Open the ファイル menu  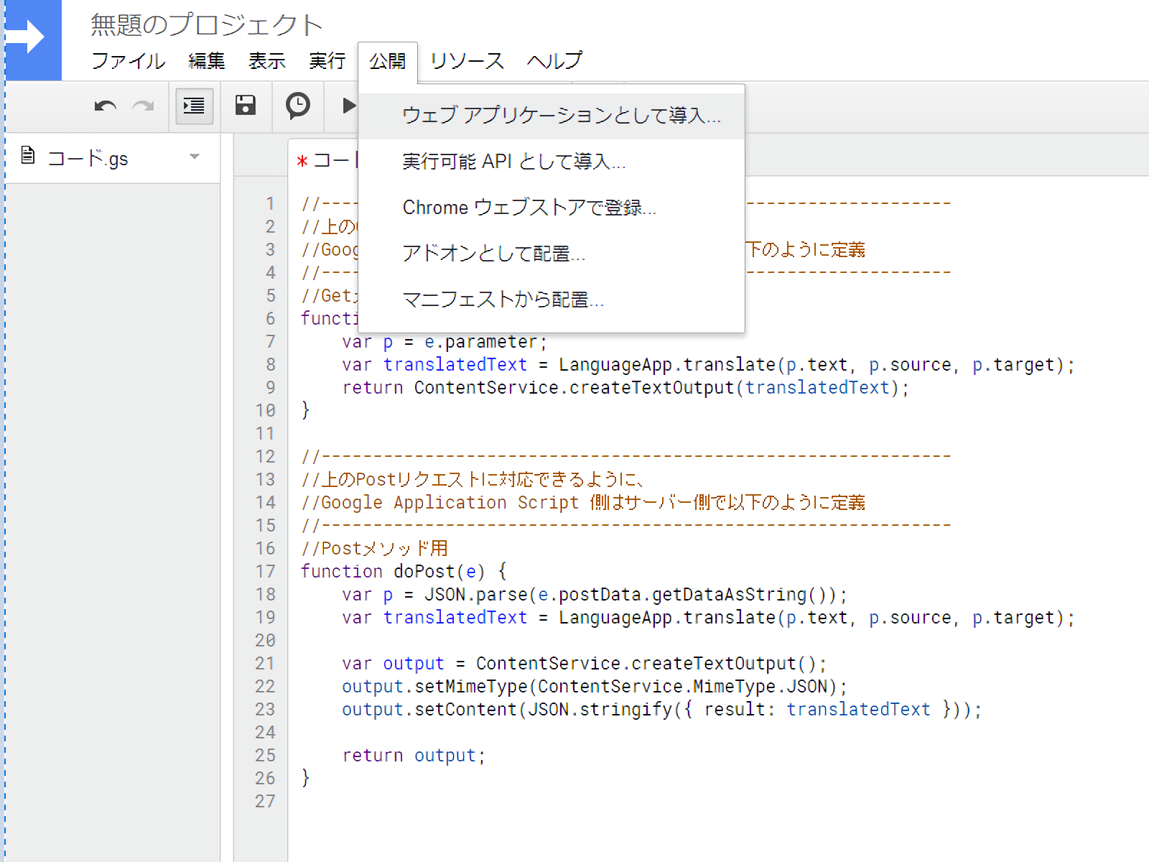[128, 61]
